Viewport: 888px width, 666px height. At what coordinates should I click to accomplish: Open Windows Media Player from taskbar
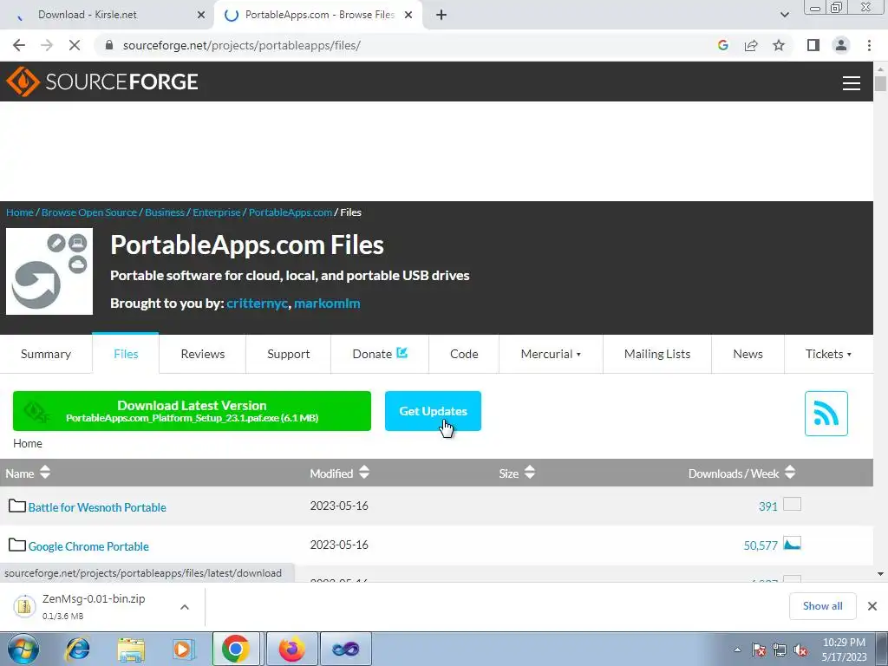coord(183,649)
